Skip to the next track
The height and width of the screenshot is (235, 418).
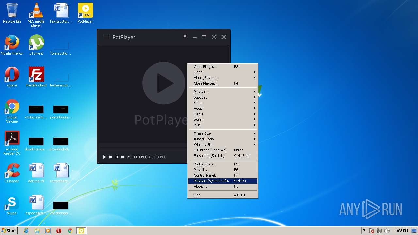[x=123, y=157]
